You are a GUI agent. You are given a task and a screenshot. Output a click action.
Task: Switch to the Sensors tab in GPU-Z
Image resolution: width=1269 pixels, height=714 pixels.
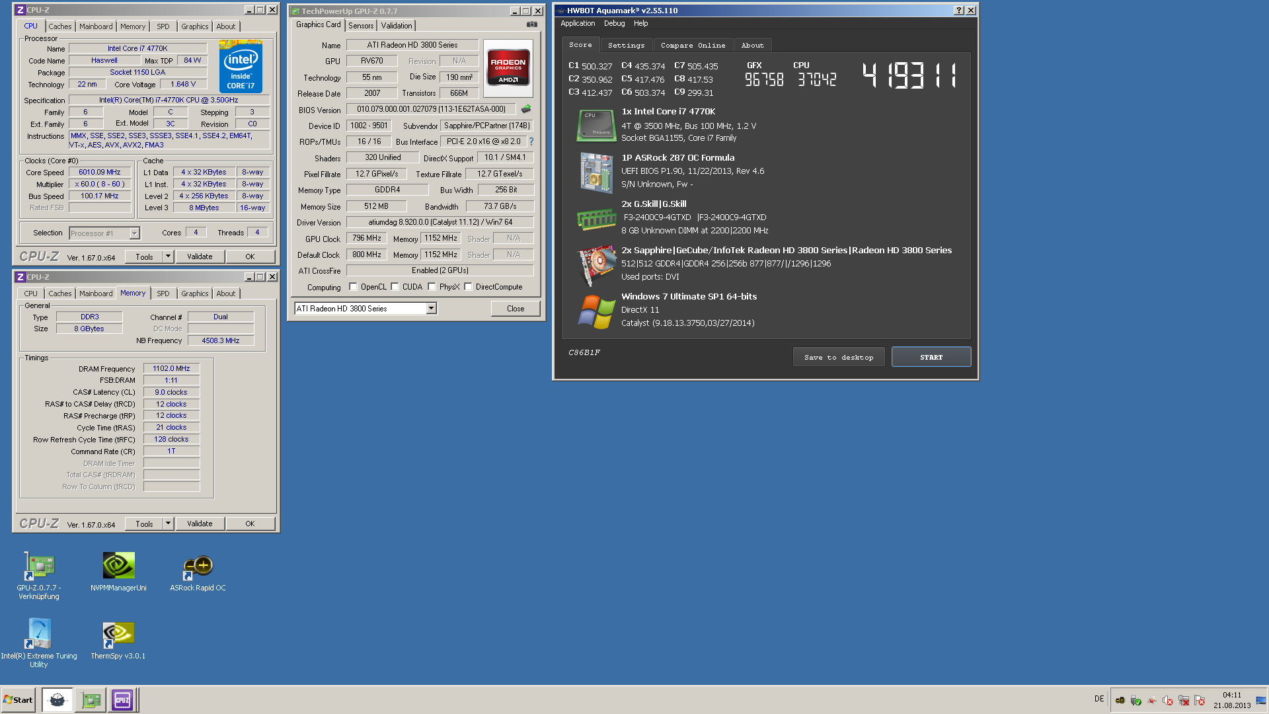coord(361,26)
